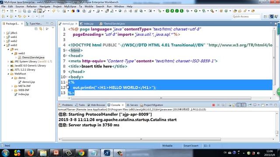Click the green A toolbar icon
The width and height of the screenshot is (280, 157).
click(172, 11)
